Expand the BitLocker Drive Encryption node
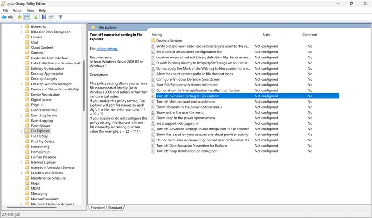Screen dimensions: 372x218 pyautogui.click(x=21, y=32)
